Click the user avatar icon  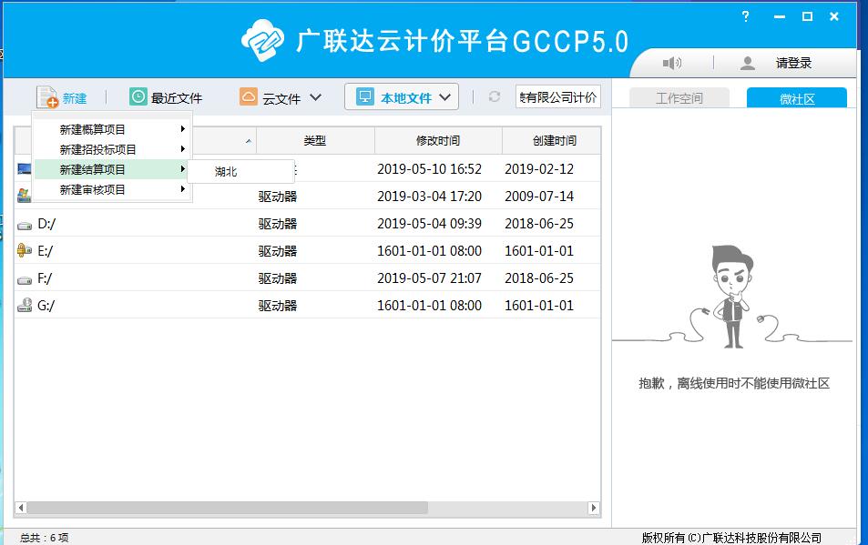[x=748, y=63]
